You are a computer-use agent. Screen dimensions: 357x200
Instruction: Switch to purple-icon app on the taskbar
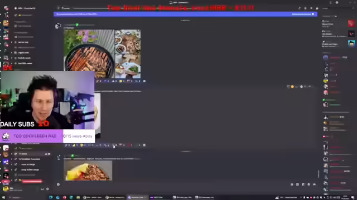pos(159,197)
